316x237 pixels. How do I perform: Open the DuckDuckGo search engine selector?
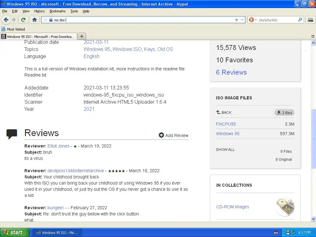pyautogui.click(x=253, y=20)
